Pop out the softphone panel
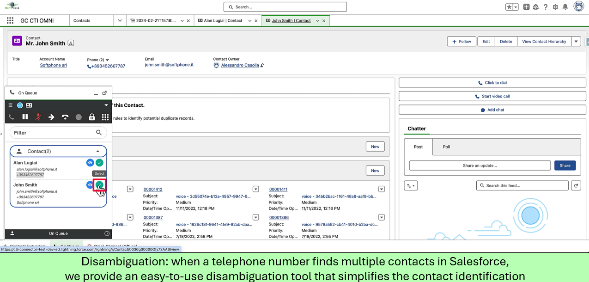The image size is (589, 282). click(x=104, y=93)
